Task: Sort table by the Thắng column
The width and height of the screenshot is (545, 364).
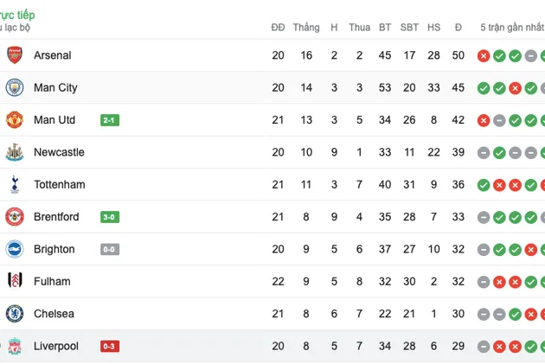Action: 306,27
